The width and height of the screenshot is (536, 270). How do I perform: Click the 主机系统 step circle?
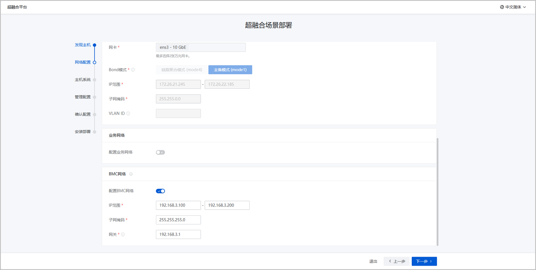(x=95, y=80)
